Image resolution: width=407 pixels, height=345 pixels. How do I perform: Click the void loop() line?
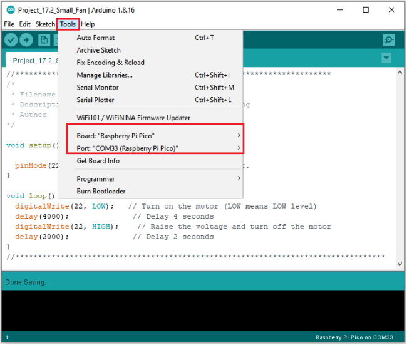(x=31, y=196)
